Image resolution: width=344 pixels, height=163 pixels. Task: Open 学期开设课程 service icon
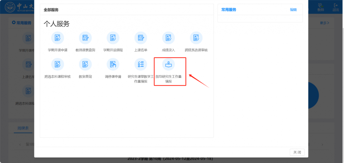point(113,38)
